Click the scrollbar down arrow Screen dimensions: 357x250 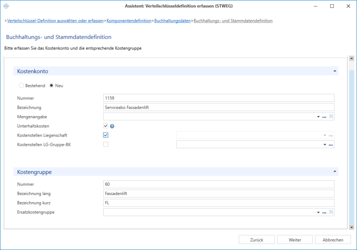[x=352, y=227]
